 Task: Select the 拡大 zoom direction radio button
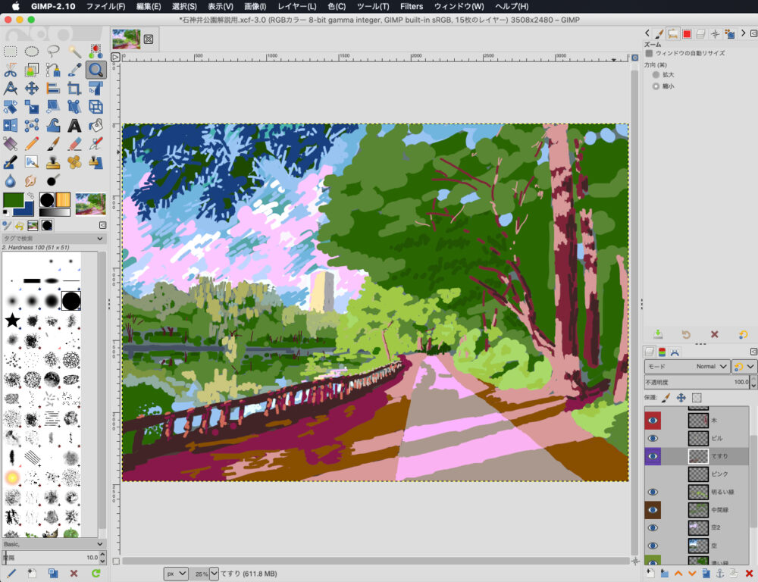(x=656, y=75)
